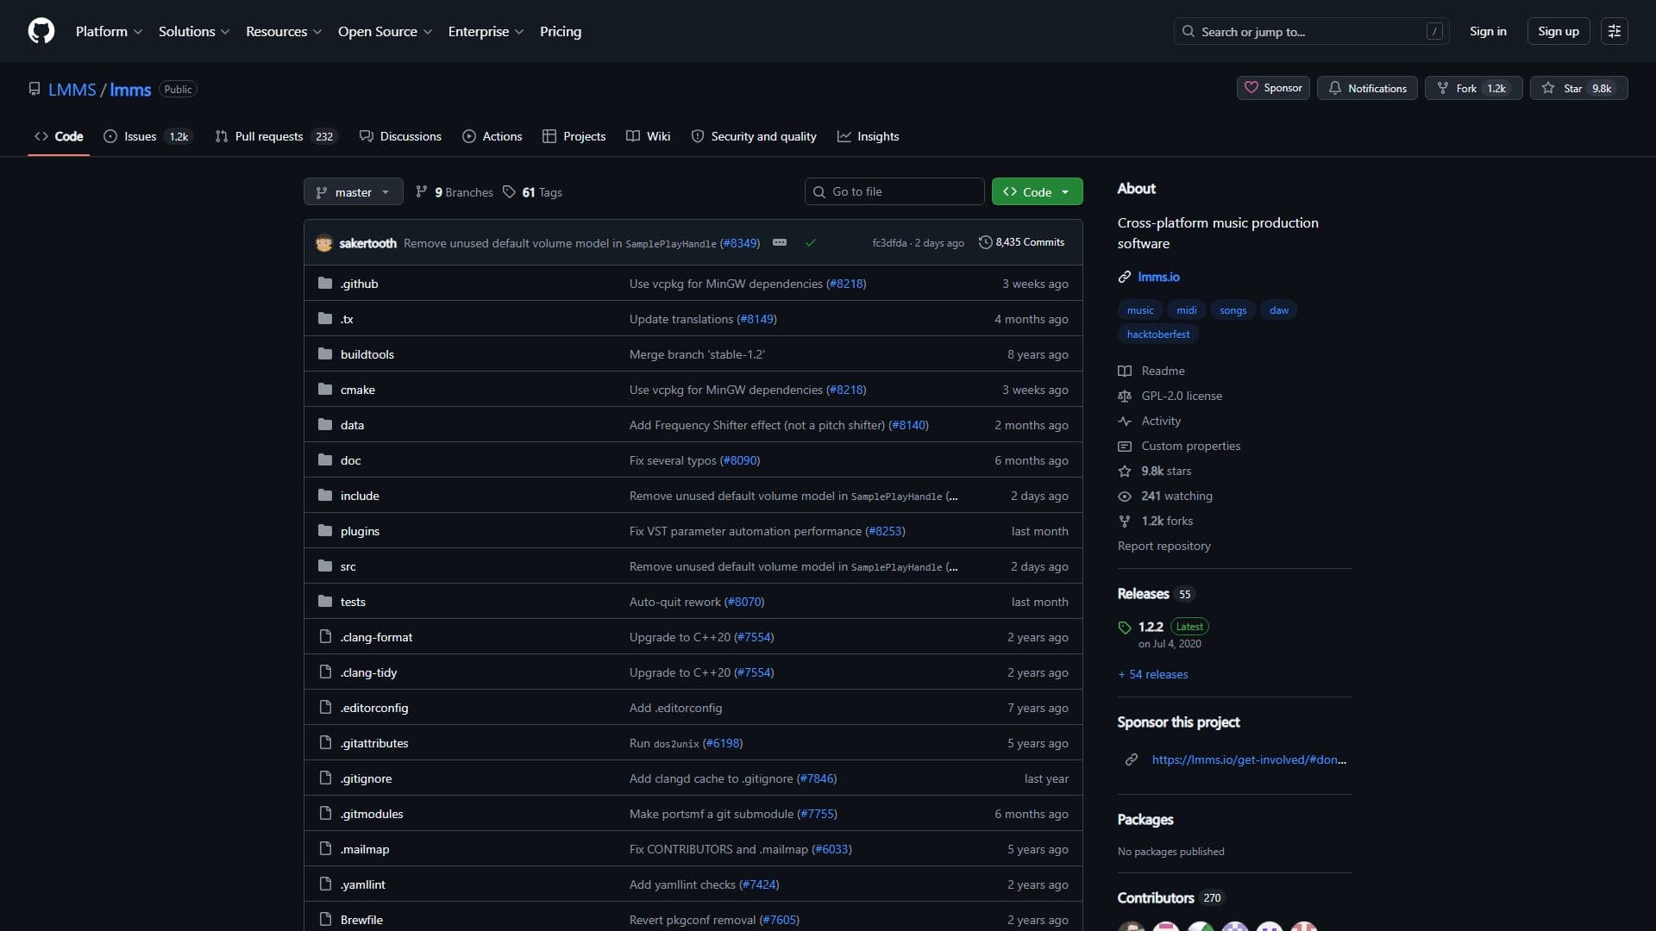Screen dimensions: 1656x931
Task: Open the appearance settings icon near Sign up
Action: pos(1615,31)
